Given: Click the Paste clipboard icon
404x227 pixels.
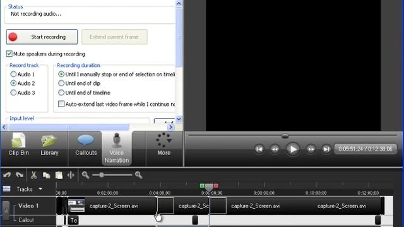Looking at the screenshot, I should (59, 175).
